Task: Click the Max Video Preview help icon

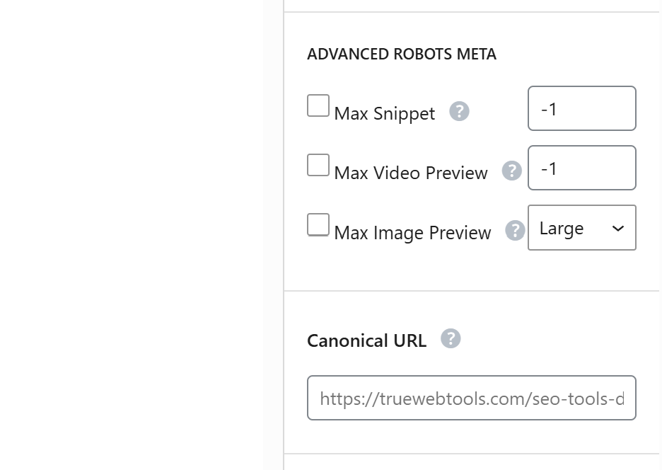Action: (x=511, y=171)
